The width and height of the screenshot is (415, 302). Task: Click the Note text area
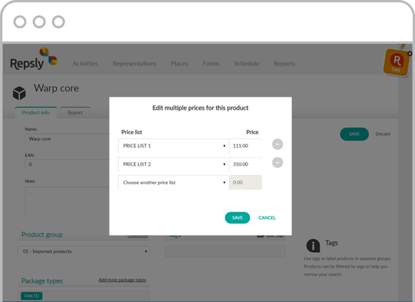pyautogui.click(x=67, y=202)
